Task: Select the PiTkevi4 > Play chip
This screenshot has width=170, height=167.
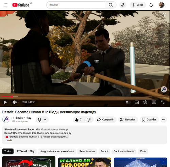Action: click(x=26, y=151)
